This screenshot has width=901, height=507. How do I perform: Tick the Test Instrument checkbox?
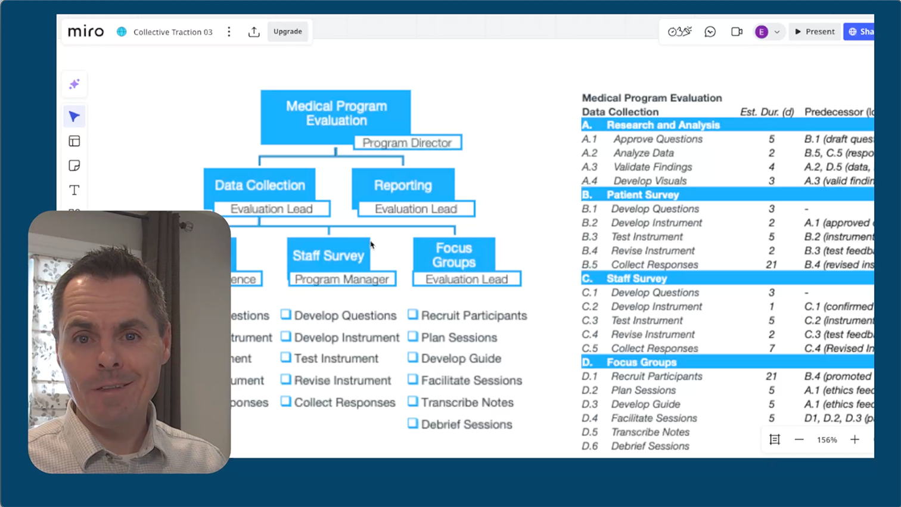point(286,357)
